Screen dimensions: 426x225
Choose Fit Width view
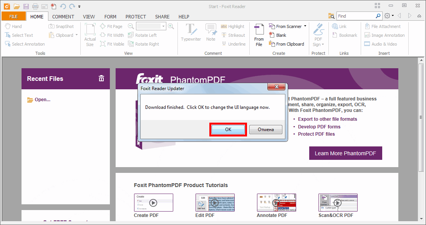(112, 35)
